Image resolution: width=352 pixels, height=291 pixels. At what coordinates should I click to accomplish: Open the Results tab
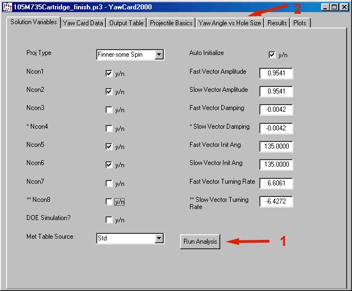[x=277, y=23]
